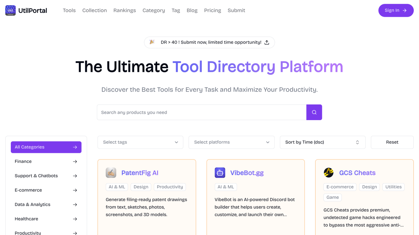Image resolution: width=419 pixels, height=235 pixels.
Task: Click the party popper icon in banner
Action: (x=152, y=42)
